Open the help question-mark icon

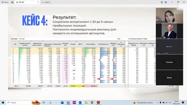click(x=162, y=2)
